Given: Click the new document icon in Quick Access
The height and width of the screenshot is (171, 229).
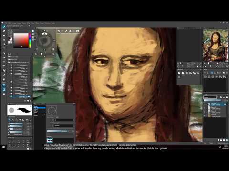Looking at the screenshot, I should pos(179,73).
